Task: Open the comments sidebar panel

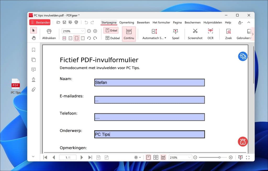Action: (33, 70)
